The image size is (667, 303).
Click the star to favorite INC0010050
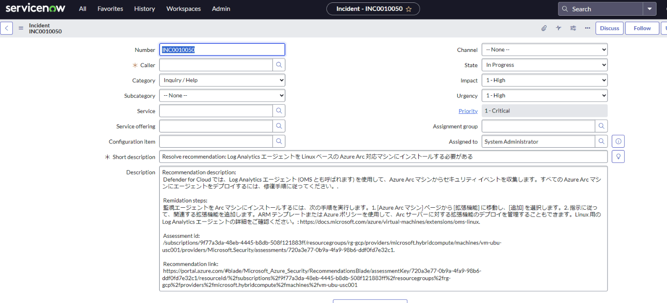409,9
